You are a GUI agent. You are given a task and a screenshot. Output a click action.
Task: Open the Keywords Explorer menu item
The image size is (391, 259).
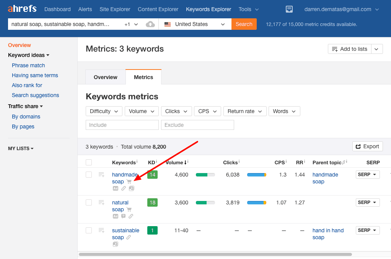209,9
